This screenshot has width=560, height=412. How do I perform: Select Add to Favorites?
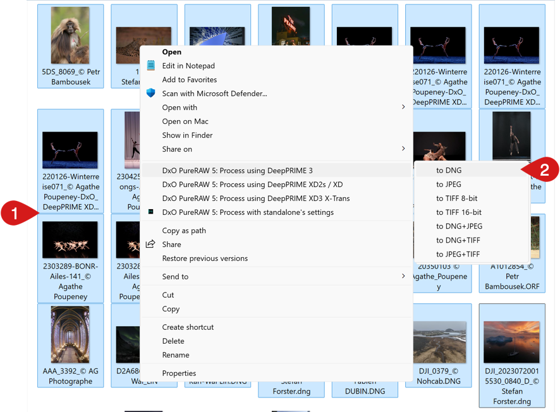pos(189,80)
